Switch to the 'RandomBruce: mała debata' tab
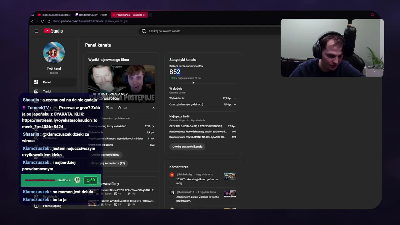Screen dimensions: 400x225 point(54,15)
